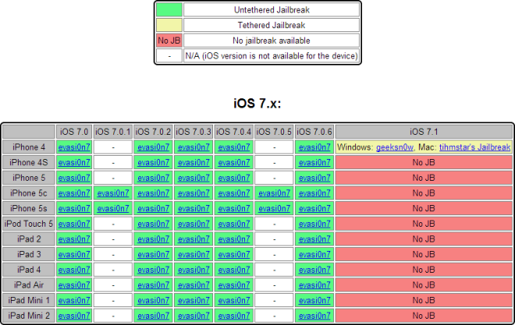Click the iPad Mini 1 row label

29,300
